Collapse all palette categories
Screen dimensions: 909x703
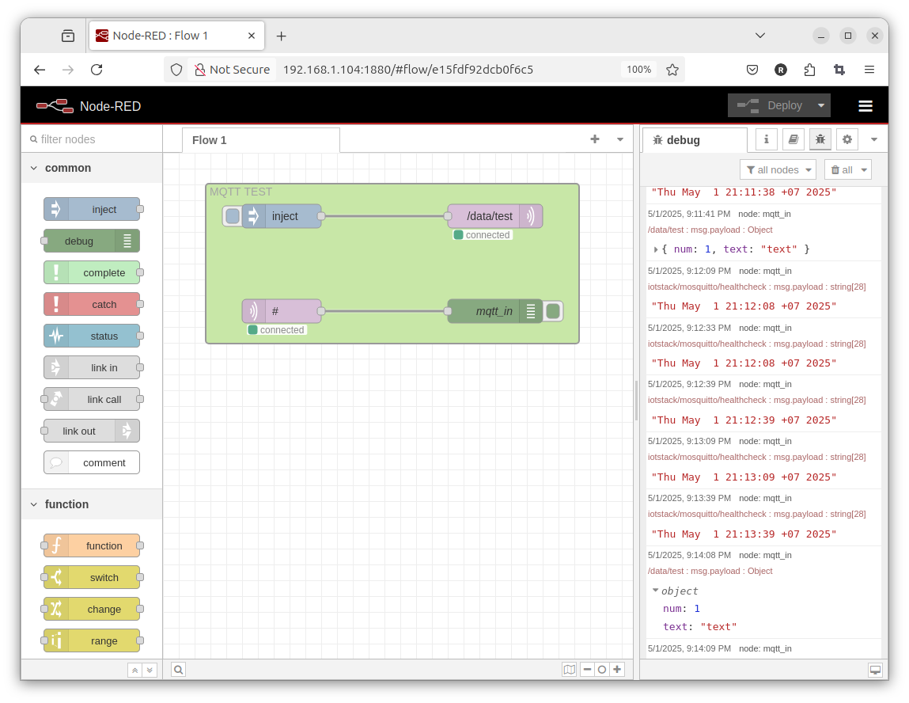134,670
